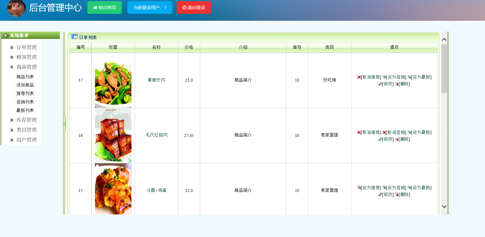Select price cell 27.65
The height and width of the screenshot is (237, 485).
pos(189,135)
